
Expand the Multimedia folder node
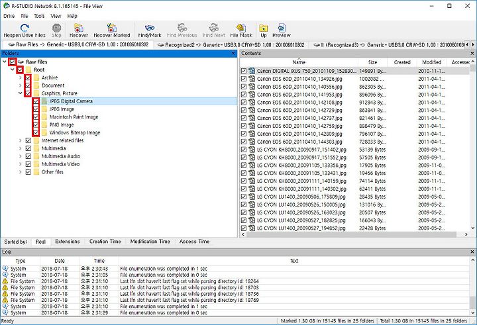point(21,148)
